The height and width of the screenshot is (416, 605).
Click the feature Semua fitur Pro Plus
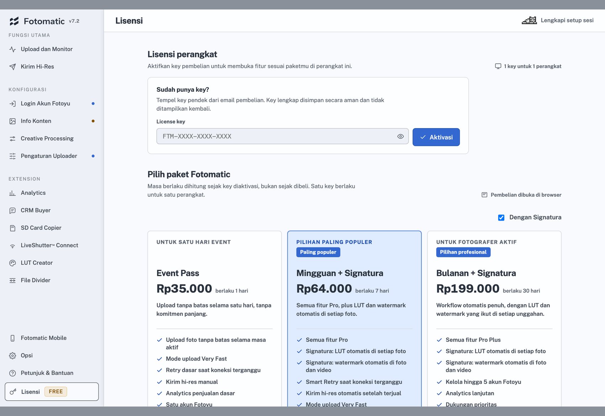tap(473, 340)
